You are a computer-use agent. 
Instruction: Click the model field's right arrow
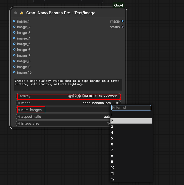coord(118,103)
